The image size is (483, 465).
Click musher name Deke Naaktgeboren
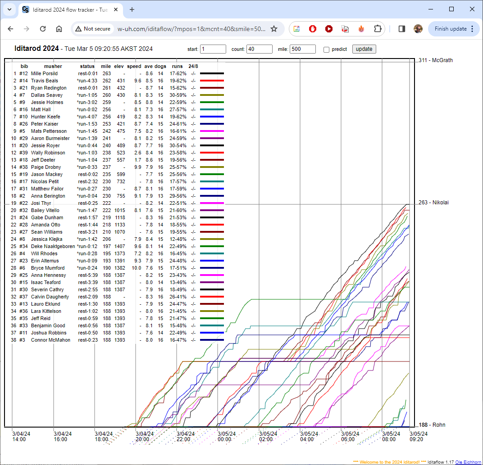(53, 246)
